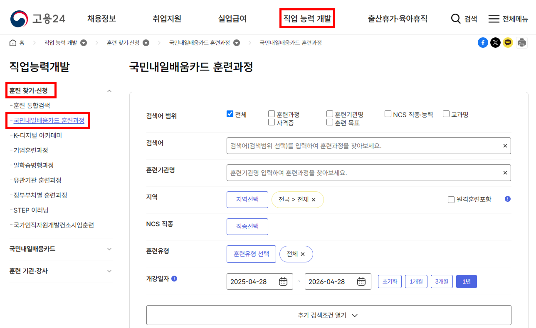Open calendar picker for start date 2025-04-28

coord(283,281)
